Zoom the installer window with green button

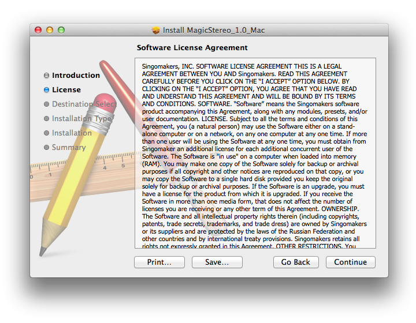point(61,30)
